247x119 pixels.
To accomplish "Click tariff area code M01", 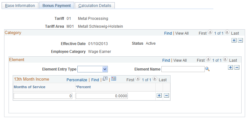I will [70, 26].
